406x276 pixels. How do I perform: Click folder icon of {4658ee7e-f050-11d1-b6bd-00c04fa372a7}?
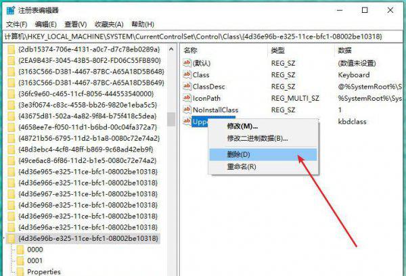pyautogui.click(x=11, y=127)
